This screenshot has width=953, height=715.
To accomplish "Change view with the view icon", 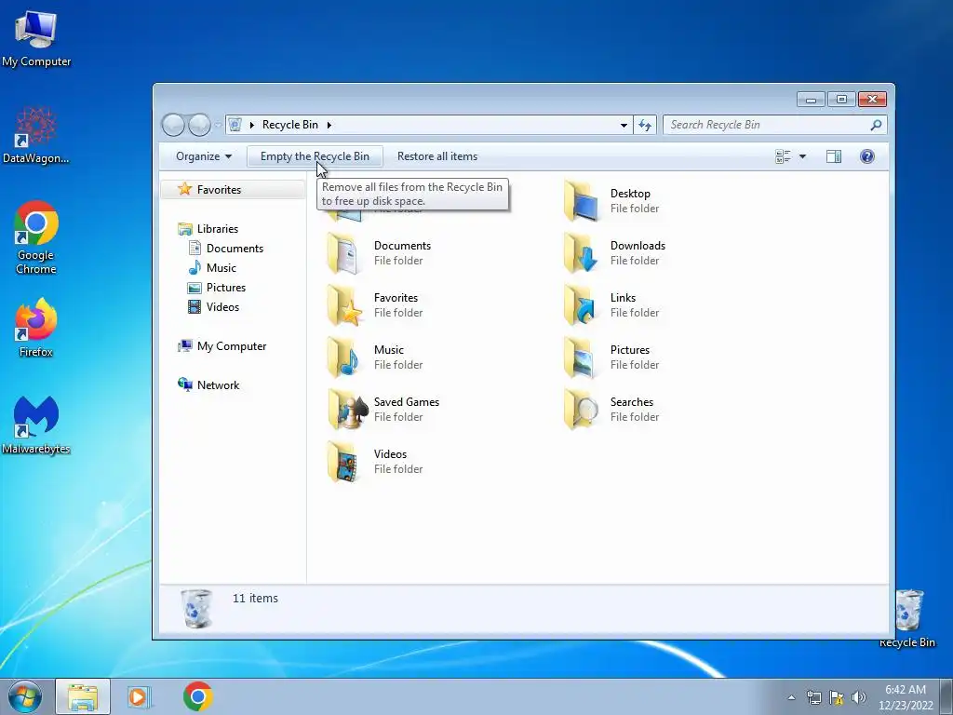I will click(783, 156).
